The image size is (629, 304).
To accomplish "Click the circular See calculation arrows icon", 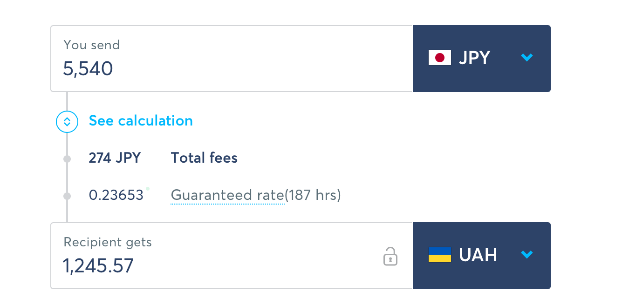I will 67,122.
